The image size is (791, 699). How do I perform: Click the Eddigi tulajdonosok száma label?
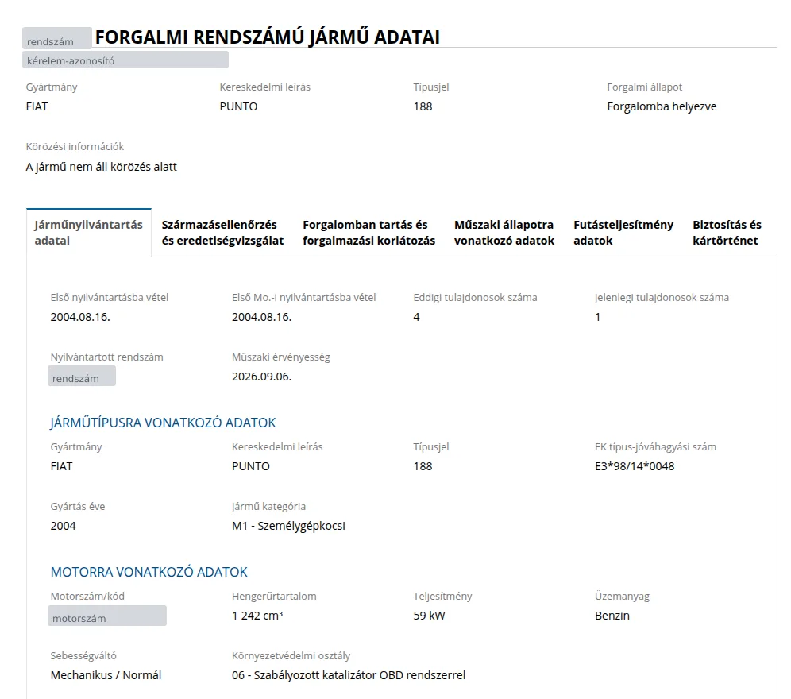475,297
